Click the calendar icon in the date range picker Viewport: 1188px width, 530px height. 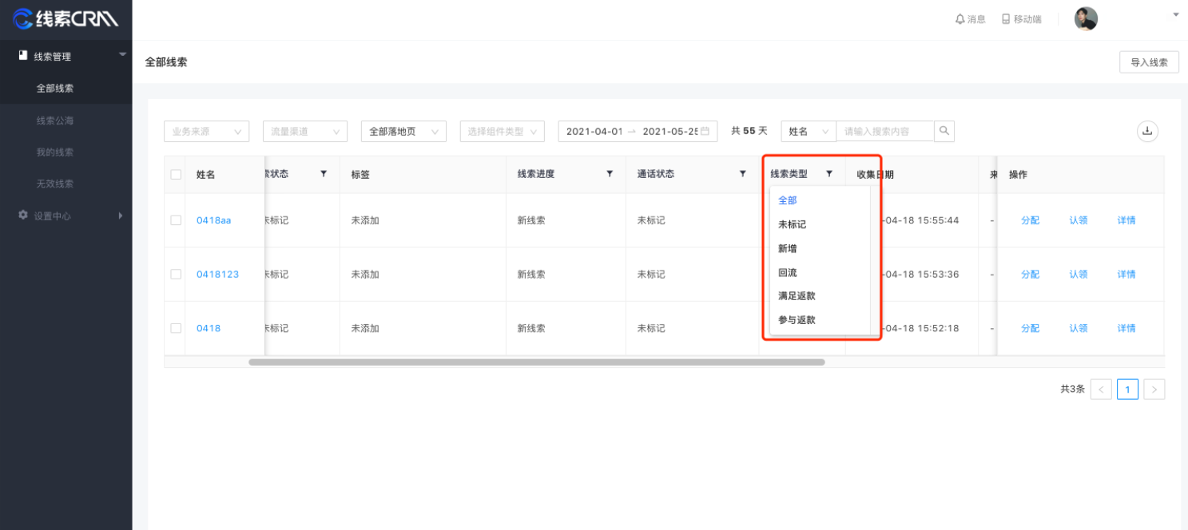706,131
